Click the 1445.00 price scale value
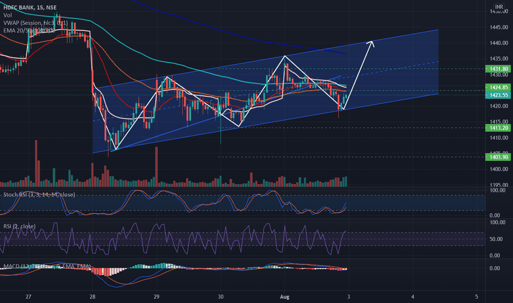The width and height of the screenshot is (513, 303). tap(499, 27)
